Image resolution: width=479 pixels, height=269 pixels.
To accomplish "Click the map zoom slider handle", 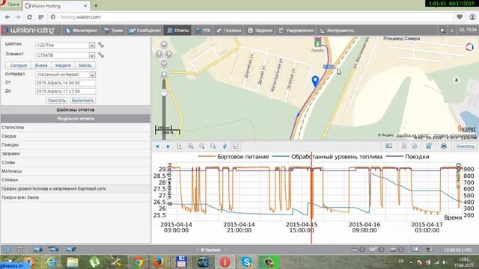I will [x=164, y=93].
